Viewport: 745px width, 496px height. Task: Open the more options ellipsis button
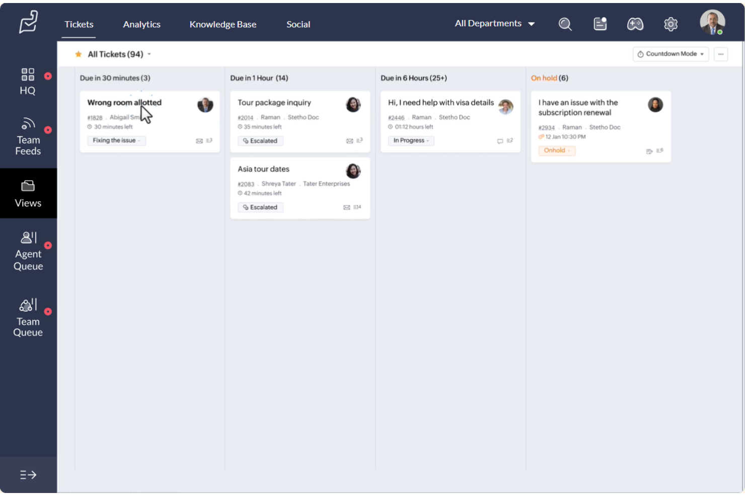click(721, 54)
